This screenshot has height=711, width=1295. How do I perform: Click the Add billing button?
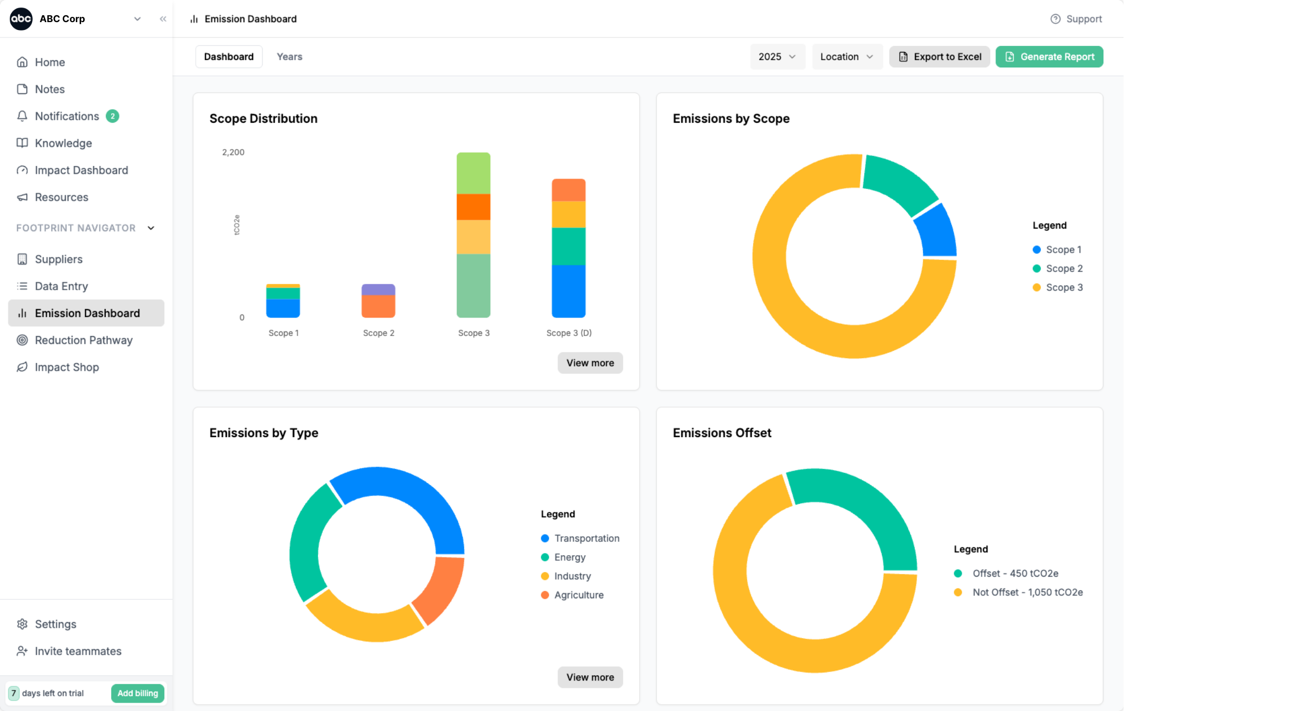click(x=138, y=693)
